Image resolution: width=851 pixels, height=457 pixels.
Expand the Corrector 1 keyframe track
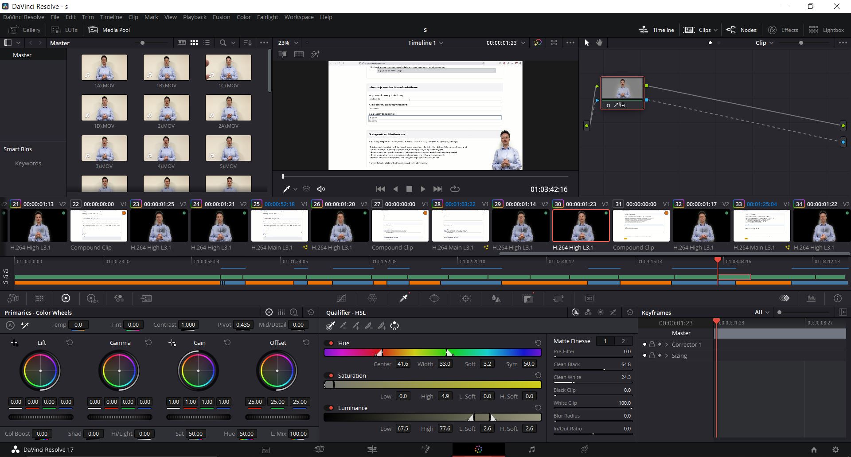pyautogui.click(x=667, y=344)
